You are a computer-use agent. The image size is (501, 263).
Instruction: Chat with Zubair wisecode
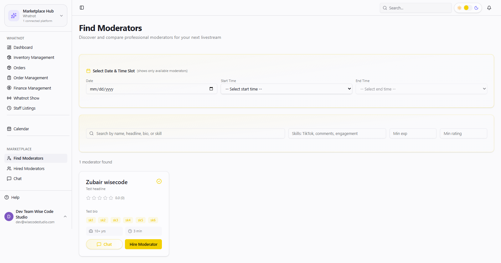coord(104,244)
